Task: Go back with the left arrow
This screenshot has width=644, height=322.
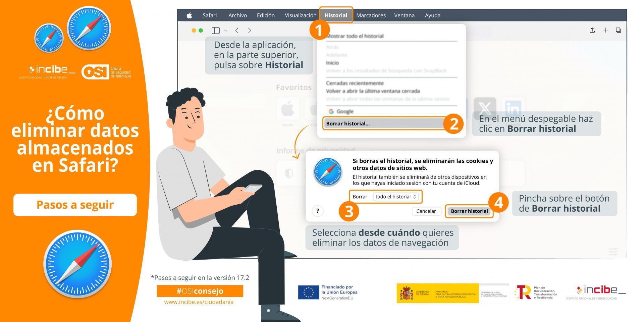Action: coord(237,31)
